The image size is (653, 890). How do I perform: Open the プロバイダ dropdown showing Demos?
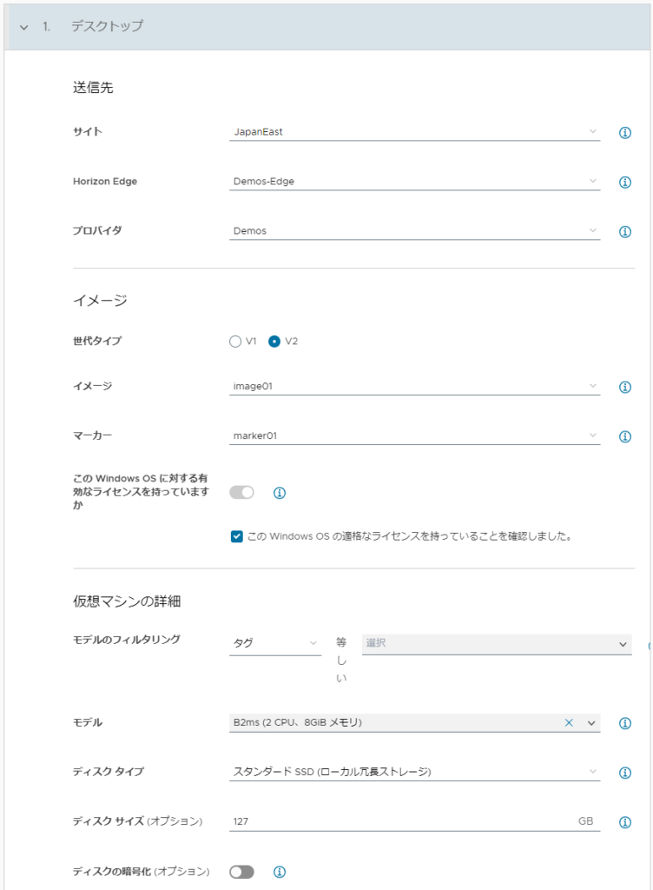(414, 230)
